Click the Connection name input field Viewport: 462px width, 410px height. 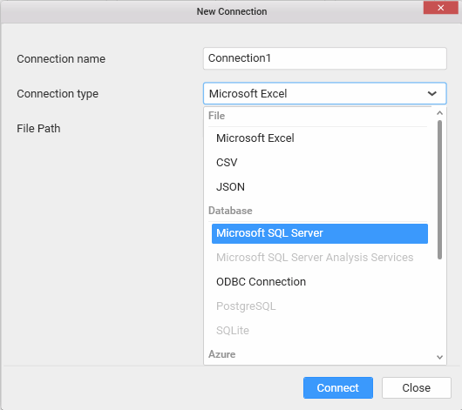[x=324, y=58]
